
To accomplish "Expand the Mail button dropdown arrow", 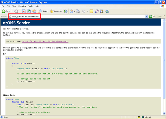I will click(74, 11).
